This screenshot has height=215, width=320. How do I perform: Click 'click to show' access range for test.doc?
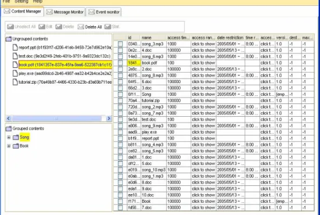[x=203, y=120]
